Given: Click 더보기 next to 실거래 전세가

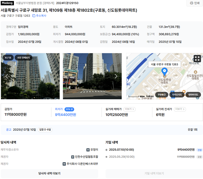Looking at the screenshot, I should [180, 109].
